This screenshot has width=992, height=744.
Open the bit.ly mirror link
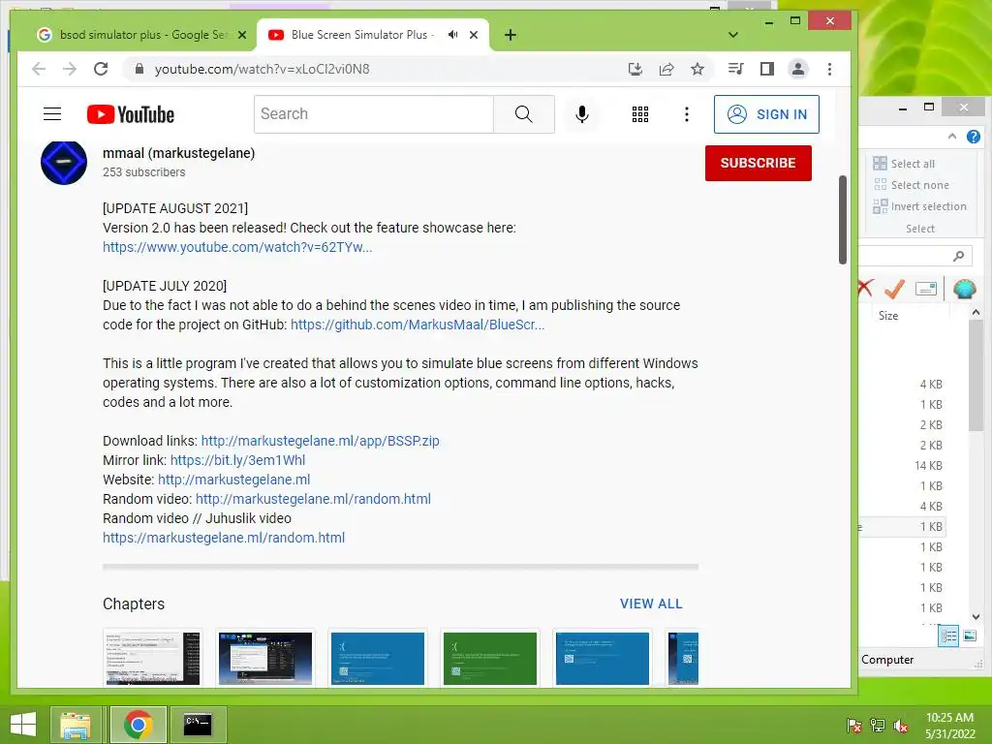(x=238, y=460)
